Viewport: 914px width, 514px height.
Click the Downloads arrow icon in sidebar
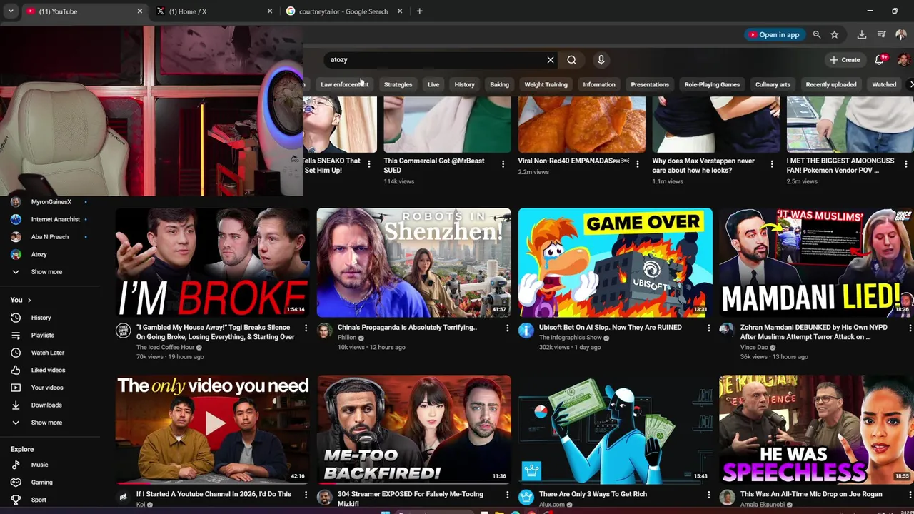(16, 405)
